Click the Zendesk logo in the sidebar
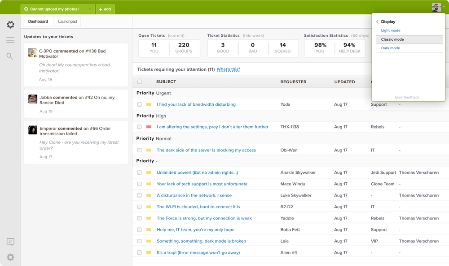The width and height of the screenshot is (449, 266). [x=10, y=25]
